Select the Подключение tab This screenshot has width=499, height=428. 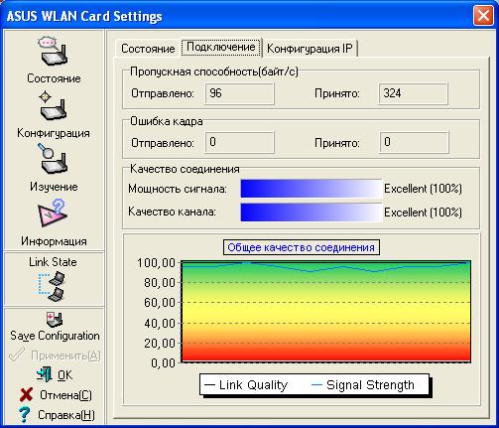coord(221,47)
